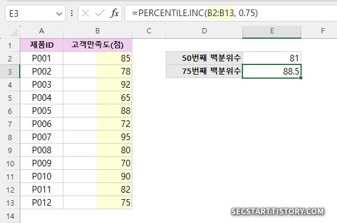Select score cell with value 85
Image resolution: width=337 pixels, height=223 pixels.
(98, 58)
